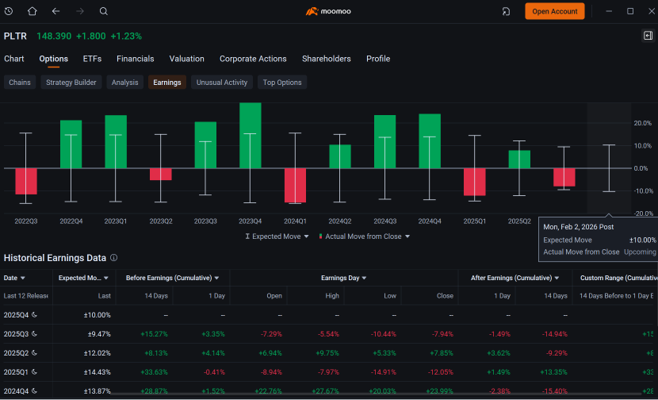Select the Top Options button
This screenshot has height=400, width=658.
(282, 83)
